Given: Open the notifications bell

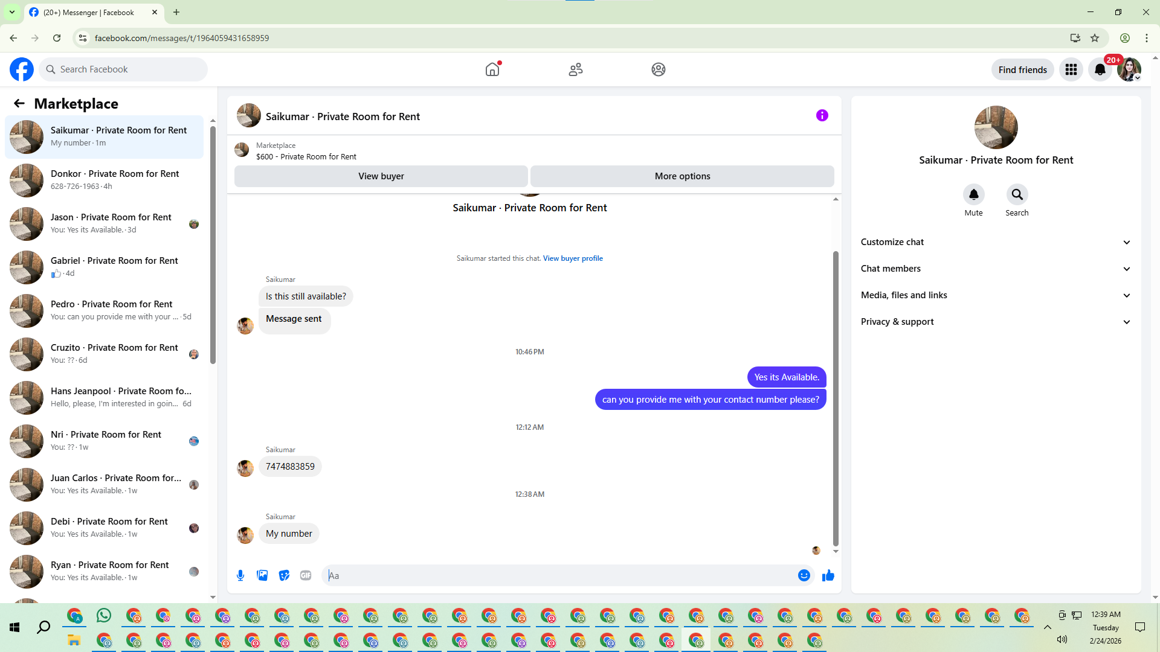Looking at the screenshot, I should click(x=1100, y=69).
